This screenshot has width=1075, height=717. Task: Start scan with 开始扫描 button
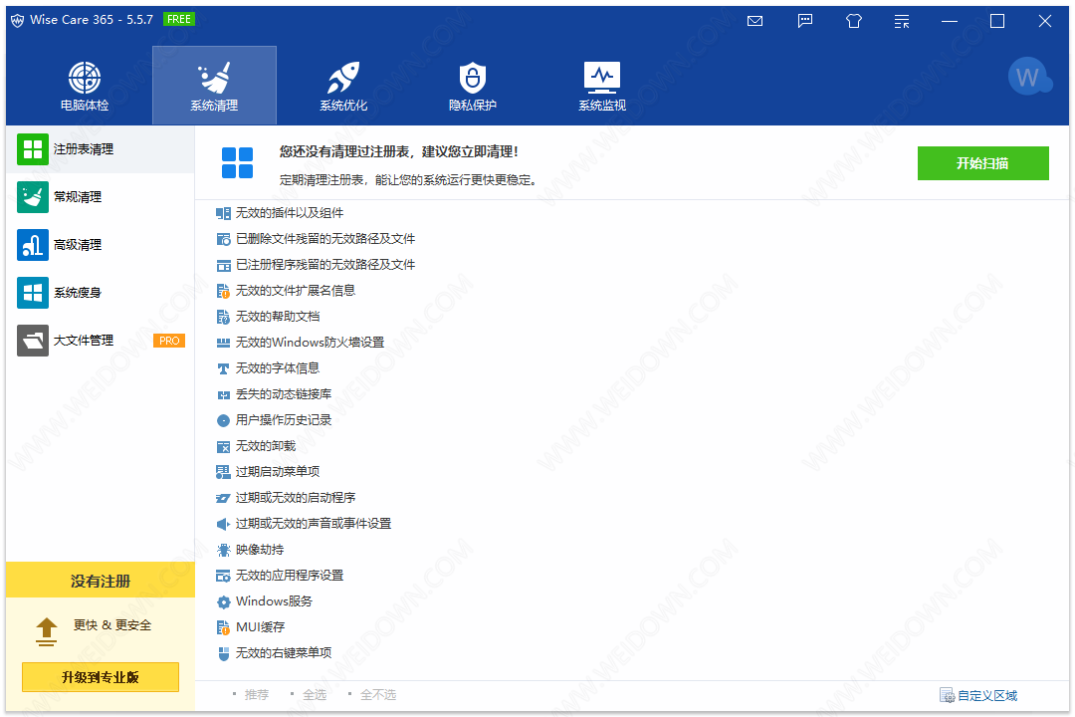(982, 163)
